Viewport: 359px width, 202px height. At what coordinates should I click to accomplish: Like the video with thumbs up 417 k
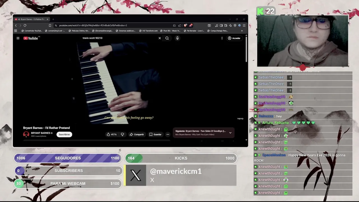click(111, 134)
